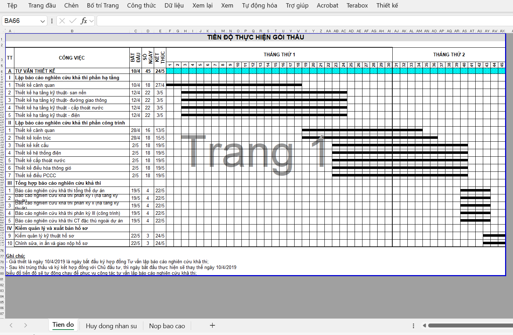
Task: Click the next sheet navigation arrow
Action: (25, 325)
